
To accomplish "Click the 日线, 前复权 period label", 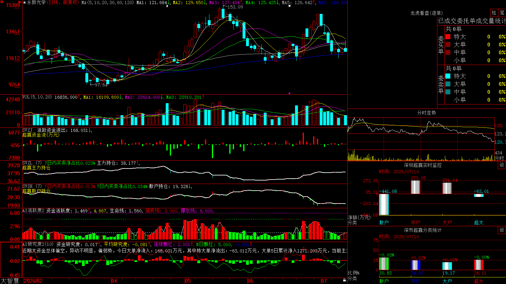I will [x=63, y=3].
